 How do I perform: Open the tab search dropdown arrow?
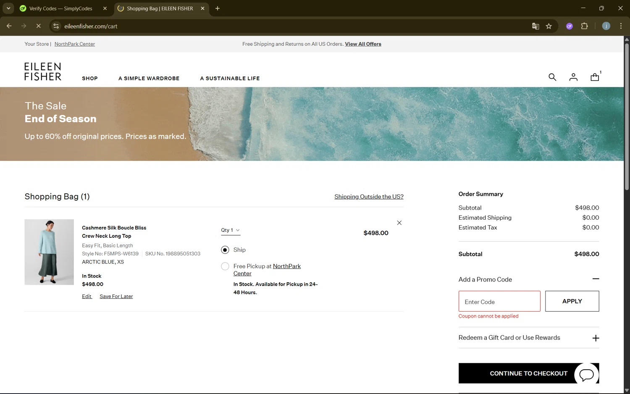[8, 8]
